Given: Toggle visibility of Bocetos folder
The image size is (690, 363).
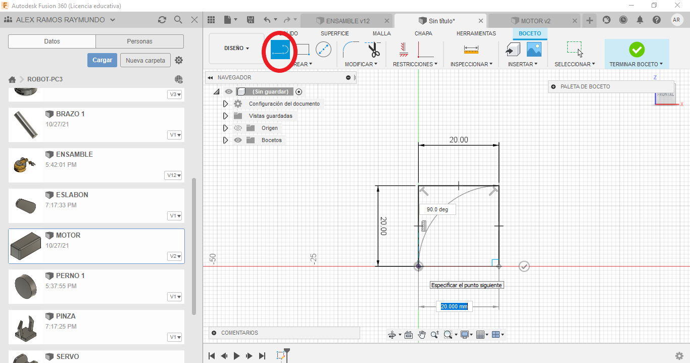Looking at the screenshot, I should click(x=238, y=140).
